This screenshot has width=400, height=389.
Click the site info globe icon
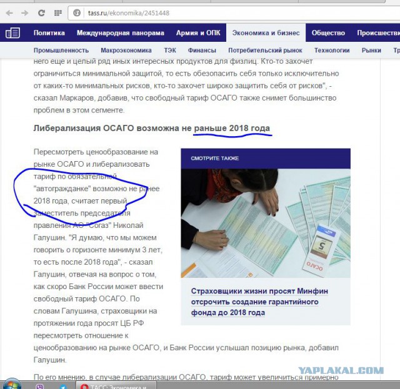pyautogui.click(x=77, y=12)
